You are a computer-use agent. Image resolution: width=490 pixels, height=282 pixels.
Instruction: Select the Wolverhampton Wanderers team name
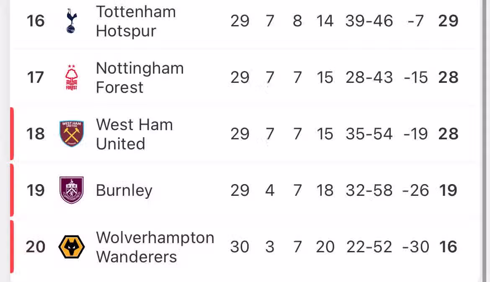coord(155,247)
